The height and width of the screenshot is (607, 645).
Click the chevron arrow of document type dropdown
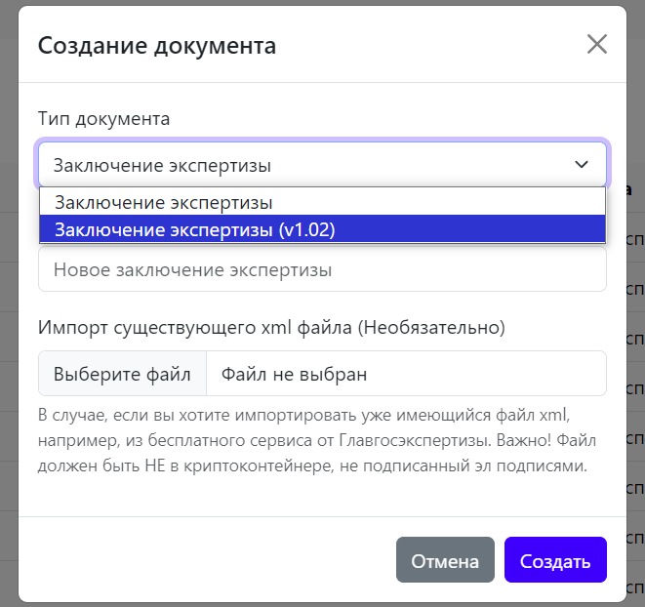point(582,165)
